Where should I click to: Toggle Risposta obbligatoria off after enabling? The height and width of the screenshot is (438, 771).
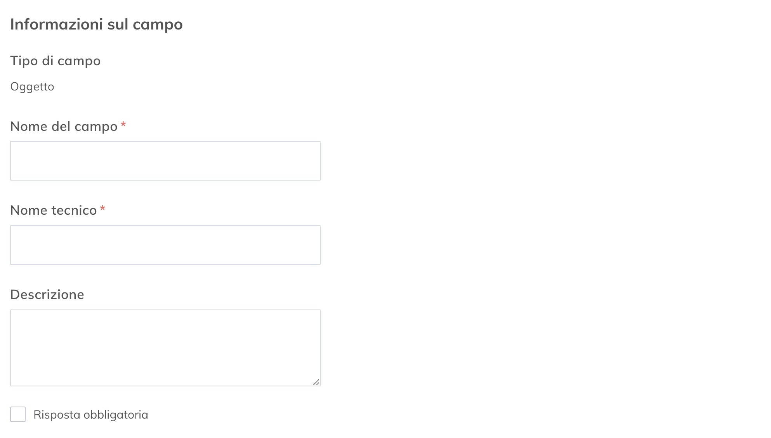[x=17, y=414]
